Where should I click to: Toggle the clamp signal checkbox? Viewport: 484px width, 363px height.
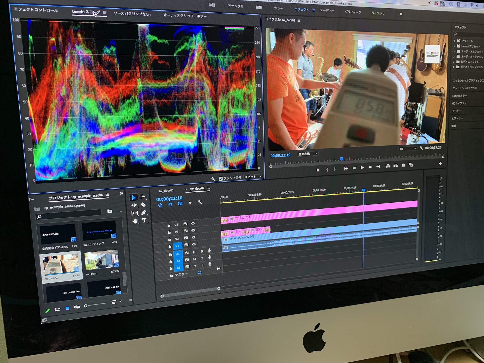(x=221, y=178)
